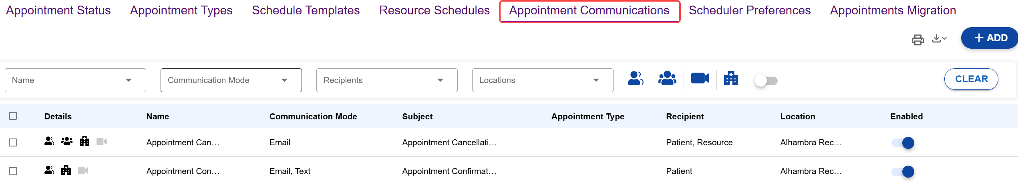Click building icon in Appointment Confirmation row
Image resolution: width=1018 pixels, height=184 pixels.
pyautogui.click(x=66, y=170)
